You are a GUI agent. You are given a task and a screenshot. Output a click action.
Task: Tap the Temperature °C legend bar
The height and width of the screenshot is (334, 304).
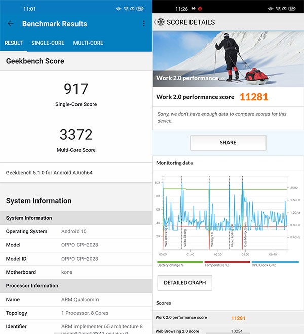tap(227, 262)
